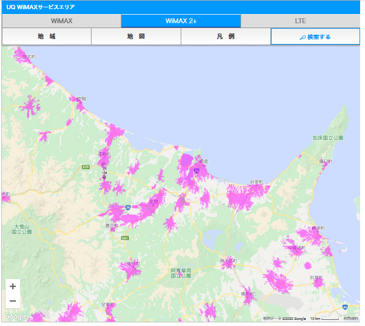Click the route 44 shield marker
Viewport: 365px width, 326px height.
pos(345,307)
